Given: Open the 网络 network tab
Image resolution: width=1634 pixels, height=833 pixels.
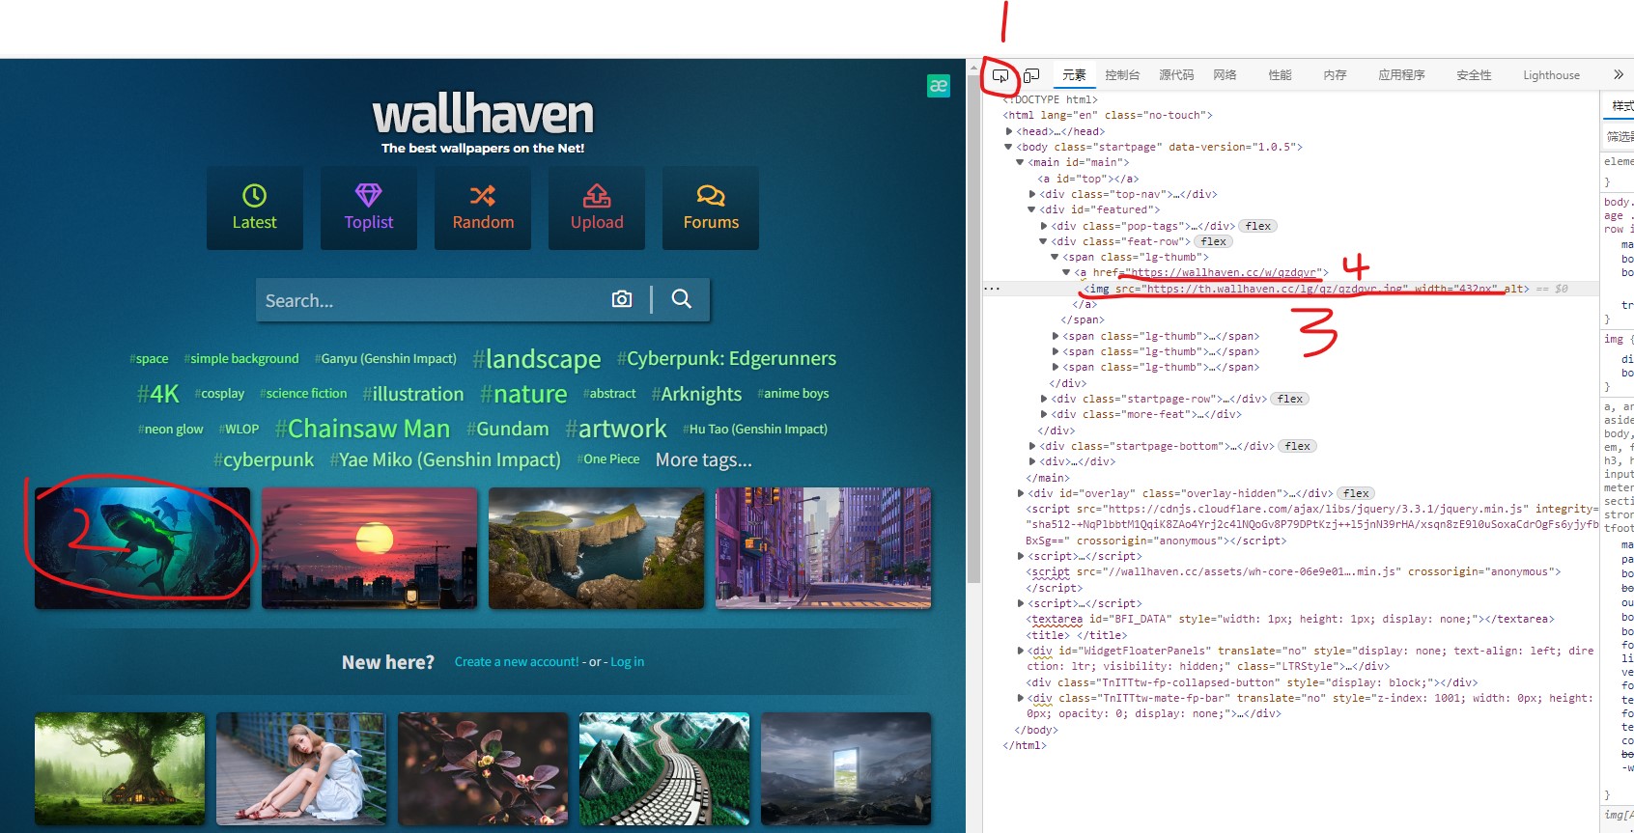Looking at the screenshot, I should pyautogui.click(x=1225, y=75).
